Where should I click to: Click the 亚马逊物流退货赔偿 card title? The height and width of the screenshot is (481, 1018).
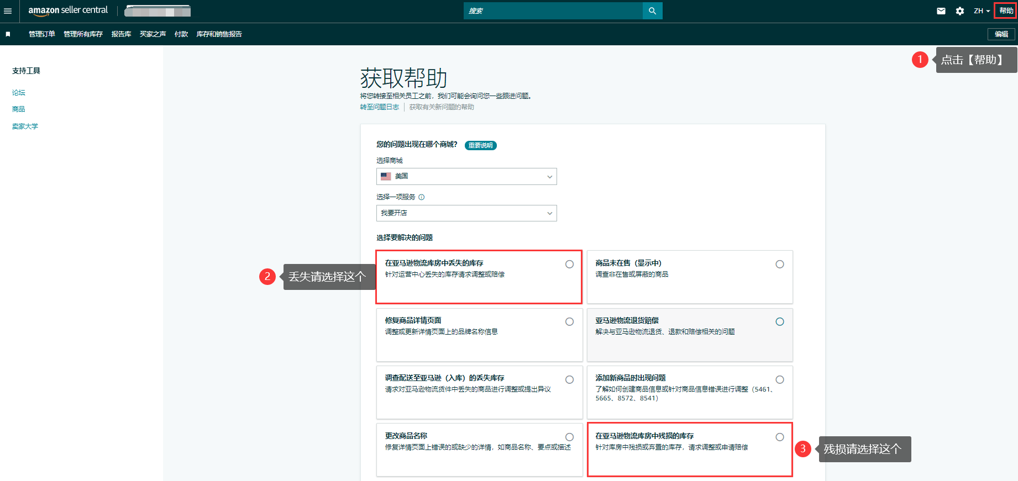[x=627, y=320]
